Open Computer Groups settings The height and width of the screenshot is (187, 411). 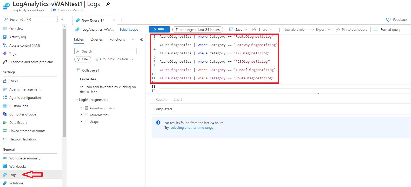click(x=23, y=114)
